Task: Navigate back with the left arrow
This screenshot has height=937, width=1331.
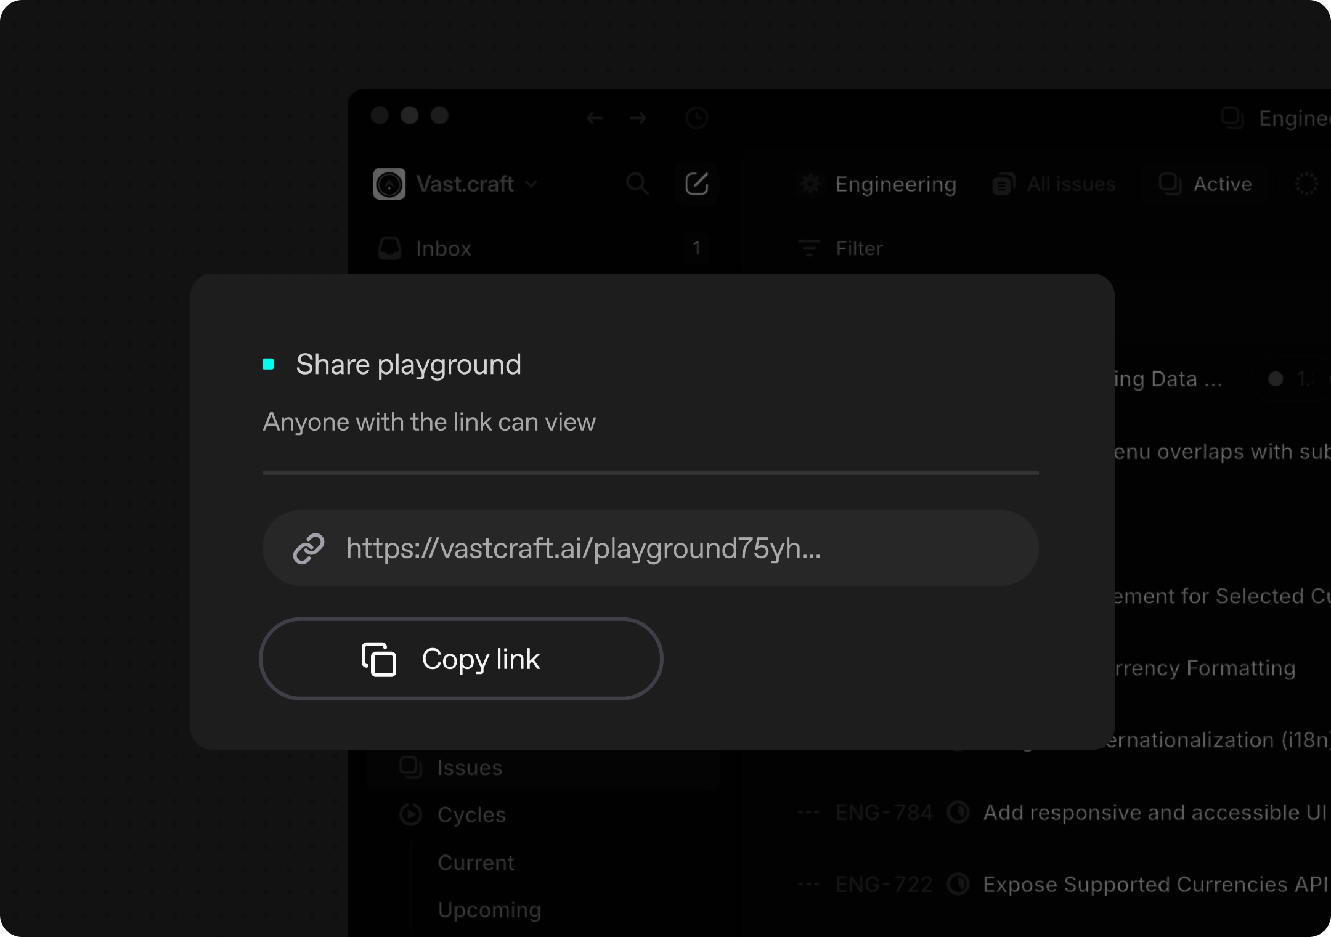Action: [595, 118]
